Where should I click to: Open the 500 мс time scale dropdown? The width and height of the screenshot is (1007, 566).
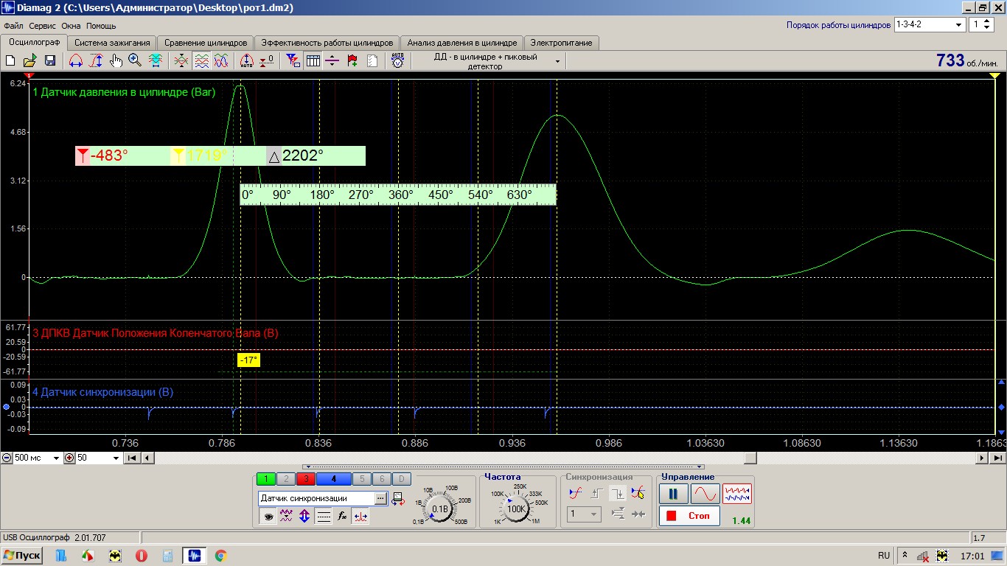pos(38,458)
